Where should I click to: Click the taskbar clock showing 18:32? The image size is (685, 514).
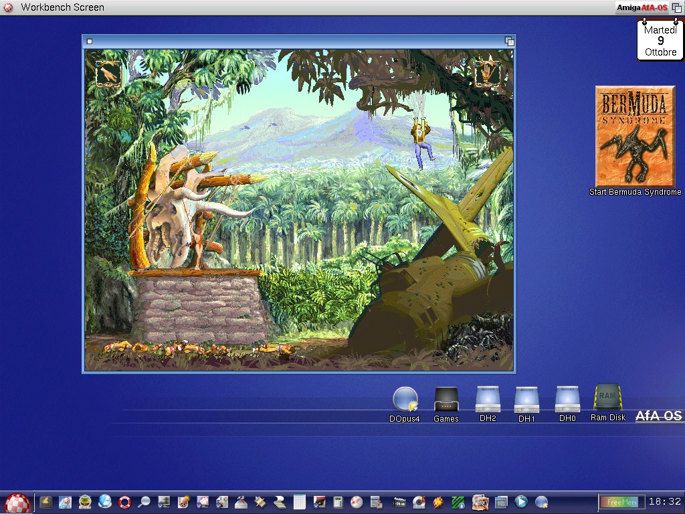click(x=664, y=501)
